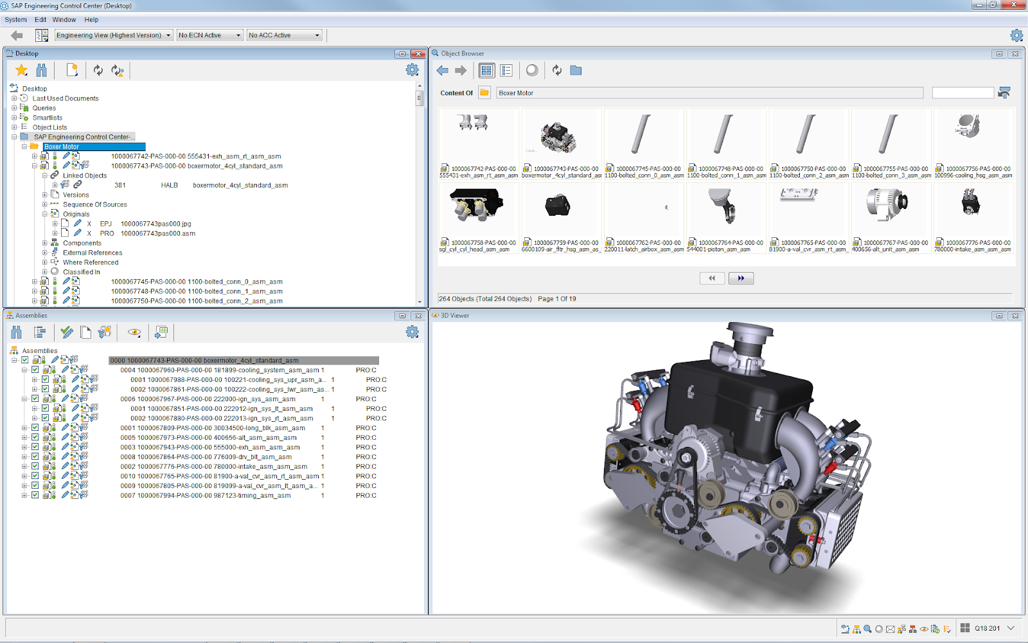
Task: Click the back arrow in main toolbar
Action: tap(17, 35)
